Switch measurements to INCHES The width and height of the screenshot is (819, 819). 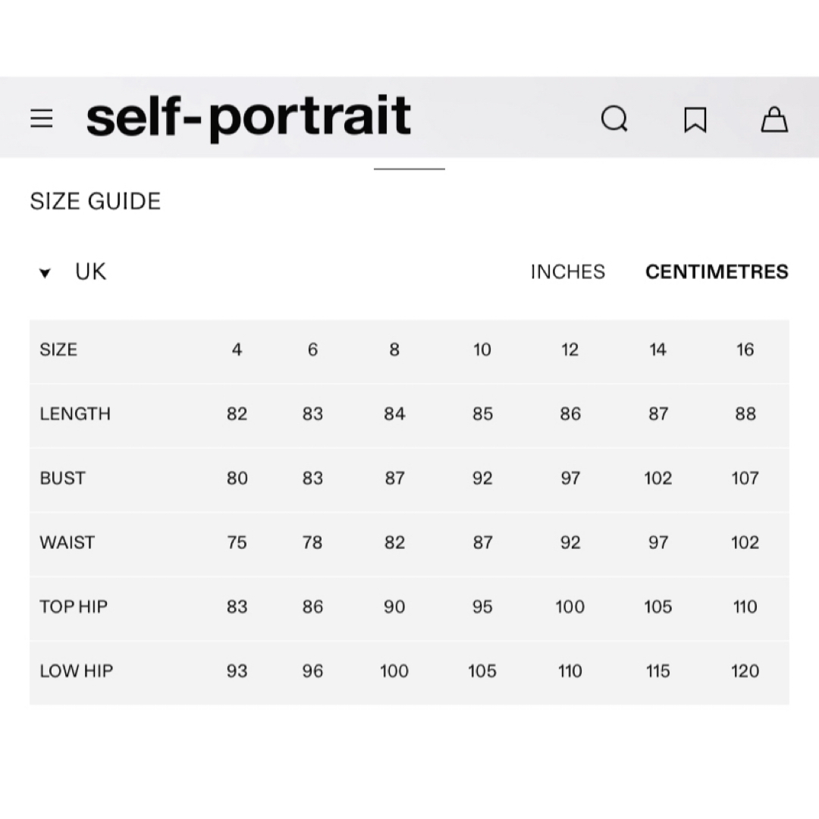click(568, 271)
